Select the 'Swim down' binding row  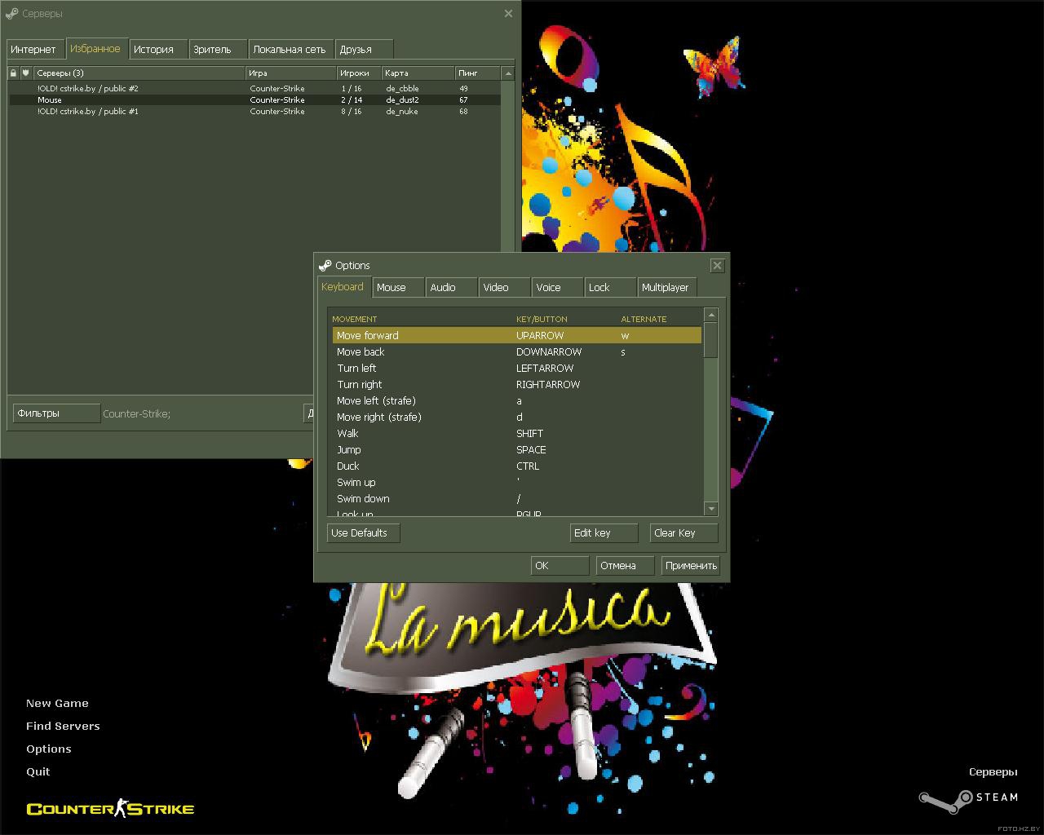tap(516, 498)
